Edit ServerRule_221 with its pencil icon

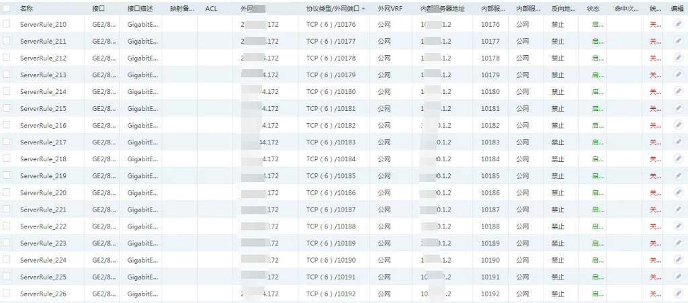click(x=679, y=210)
